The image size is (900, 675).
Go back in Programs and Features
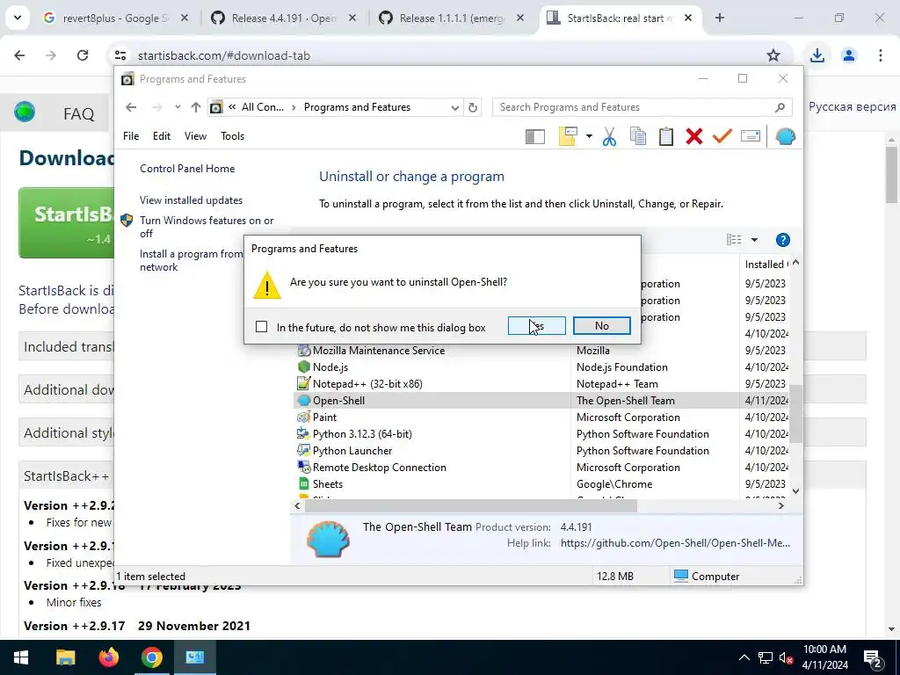pyautogui.click(x=131, y=107)
